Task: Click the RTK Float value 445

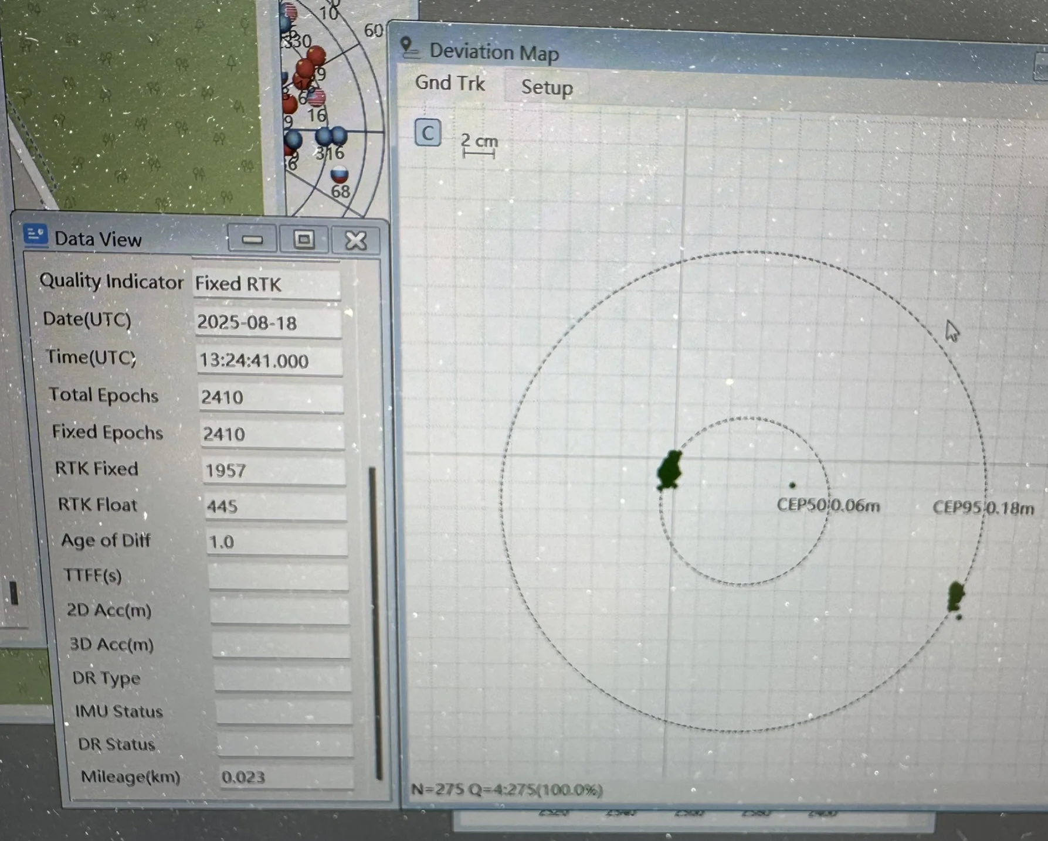Action: pyautogui.click(x=276, y=506)
